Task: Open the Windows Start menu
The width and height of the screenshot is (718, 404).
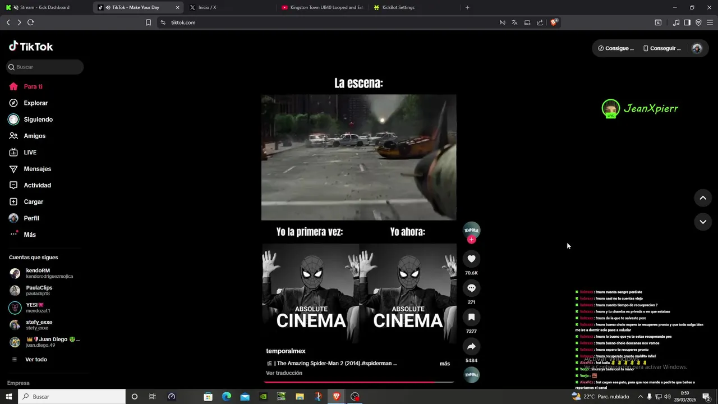Action: pyautogui.click(x=8, y=397)
